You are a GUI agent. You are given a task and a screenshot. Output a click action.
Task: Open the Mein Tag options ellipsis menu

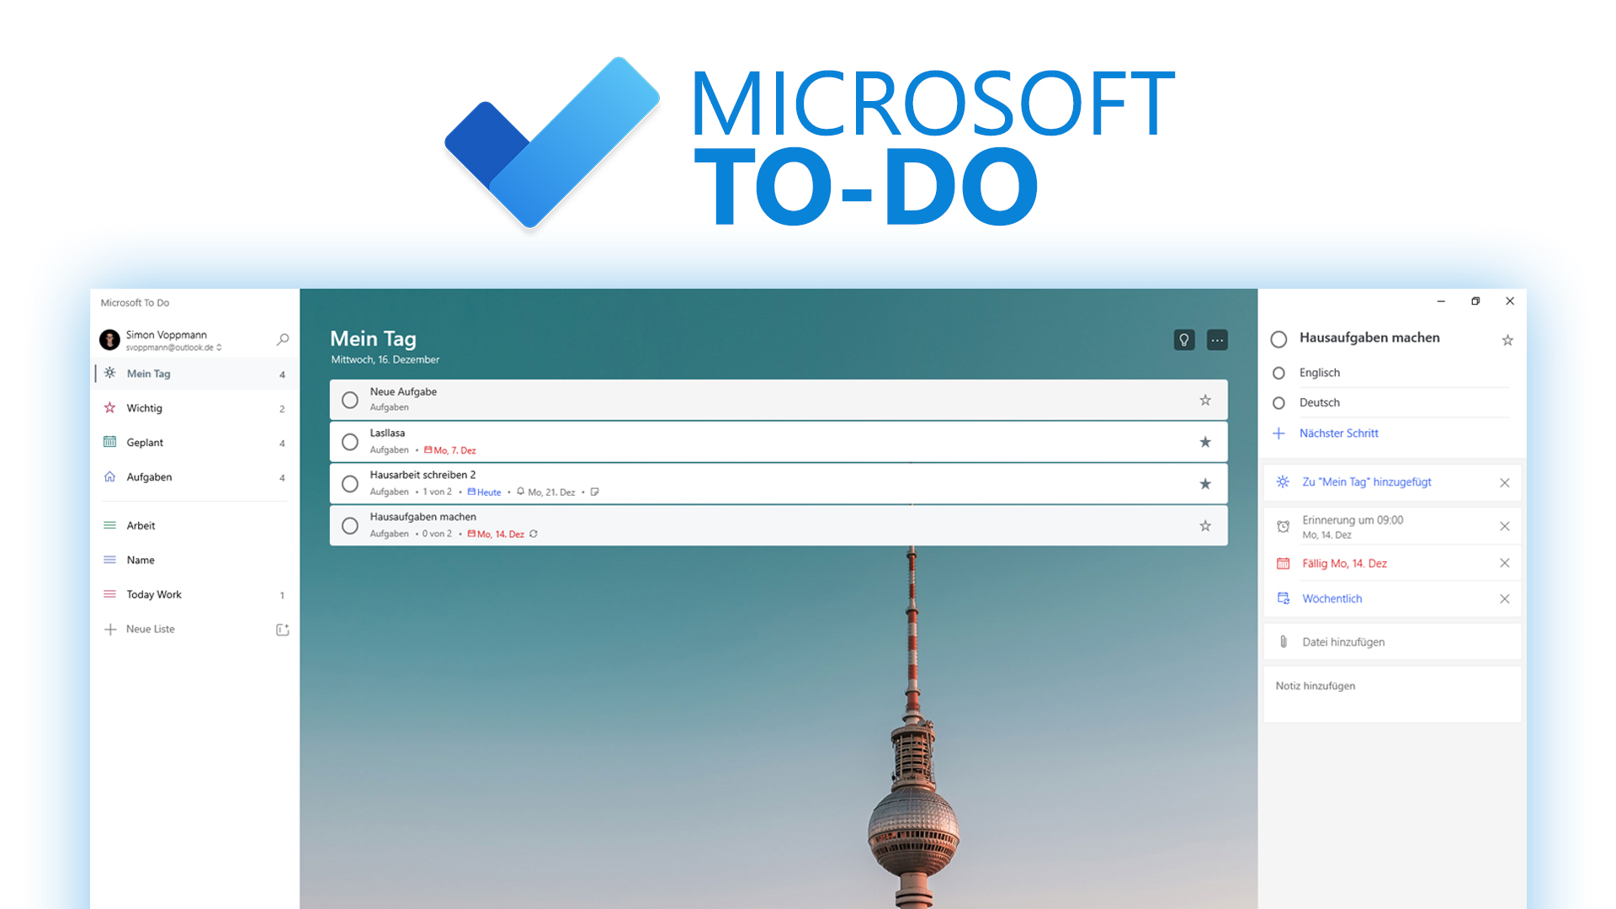click(1217, 339)
